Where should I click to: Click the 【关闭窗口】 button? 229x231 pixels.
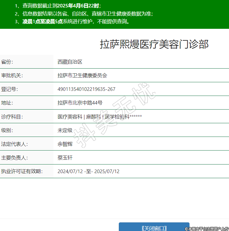coord(154,227)
